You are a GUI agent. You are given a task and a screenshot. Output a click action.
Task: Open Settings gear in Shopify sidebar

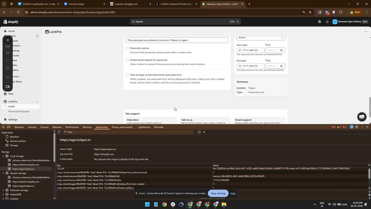[5, 120]
